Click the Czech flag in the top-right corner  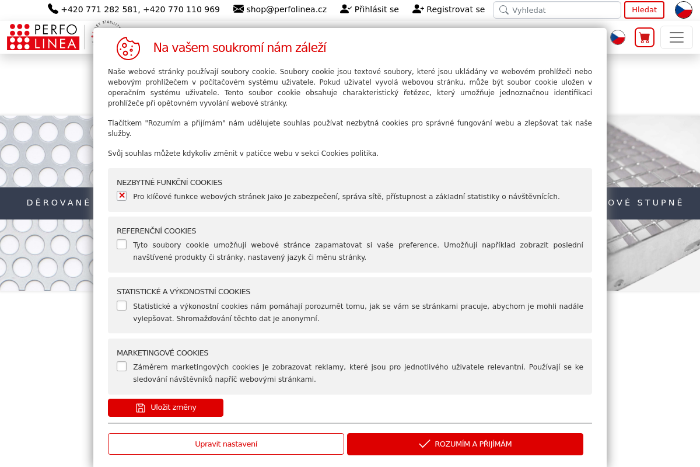point(684,10)
